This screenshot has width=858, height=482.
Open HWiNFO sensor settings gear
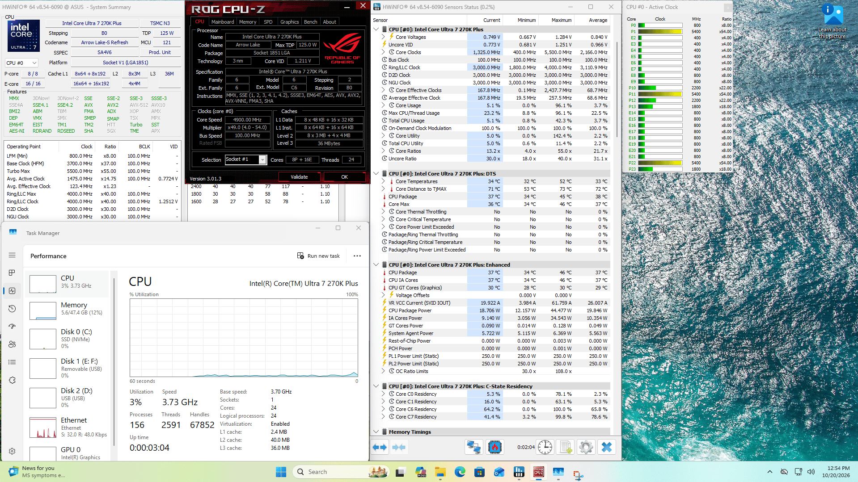point(586,447)
